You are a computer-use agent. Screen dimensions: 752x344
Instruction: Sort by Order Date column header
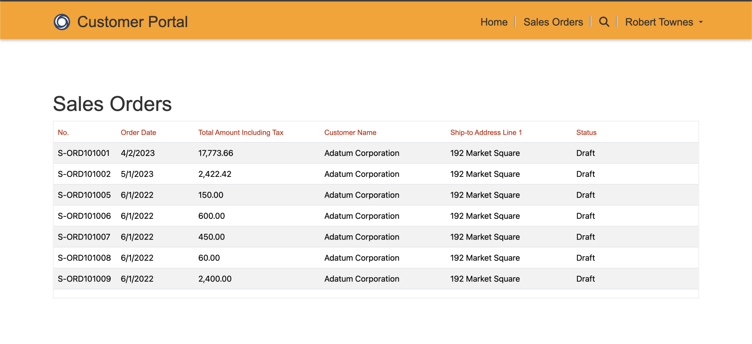(x=138, y=133)
